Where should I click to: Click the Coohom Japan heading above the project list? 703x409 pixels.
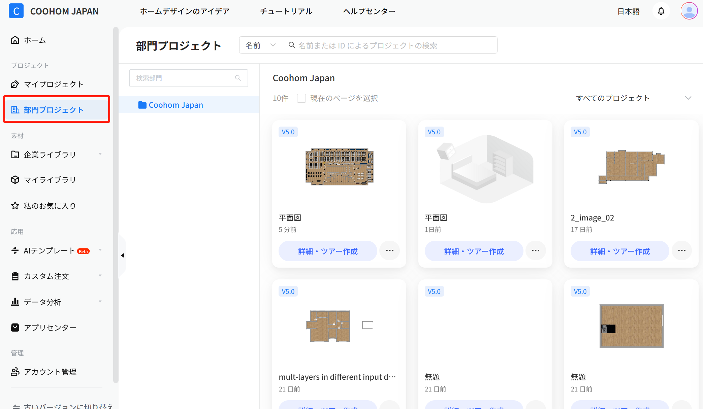coord(303,78)
